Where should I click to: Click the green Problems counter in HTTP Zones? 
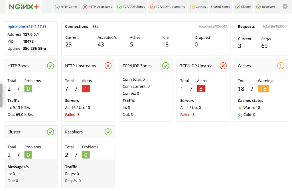point(28,89)
